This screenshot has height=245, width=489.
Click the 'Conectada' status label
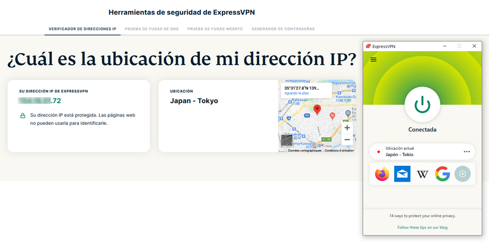pyautogui.click(x=422, y=130)
